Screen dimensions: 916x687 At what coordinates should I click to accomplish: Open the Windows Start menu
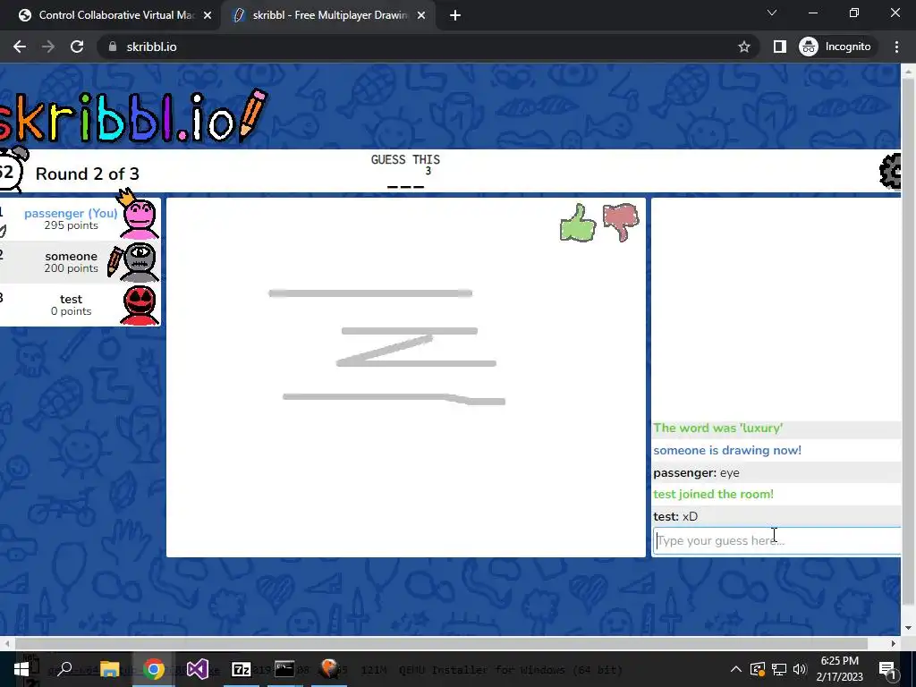click(x=22, y=669)
